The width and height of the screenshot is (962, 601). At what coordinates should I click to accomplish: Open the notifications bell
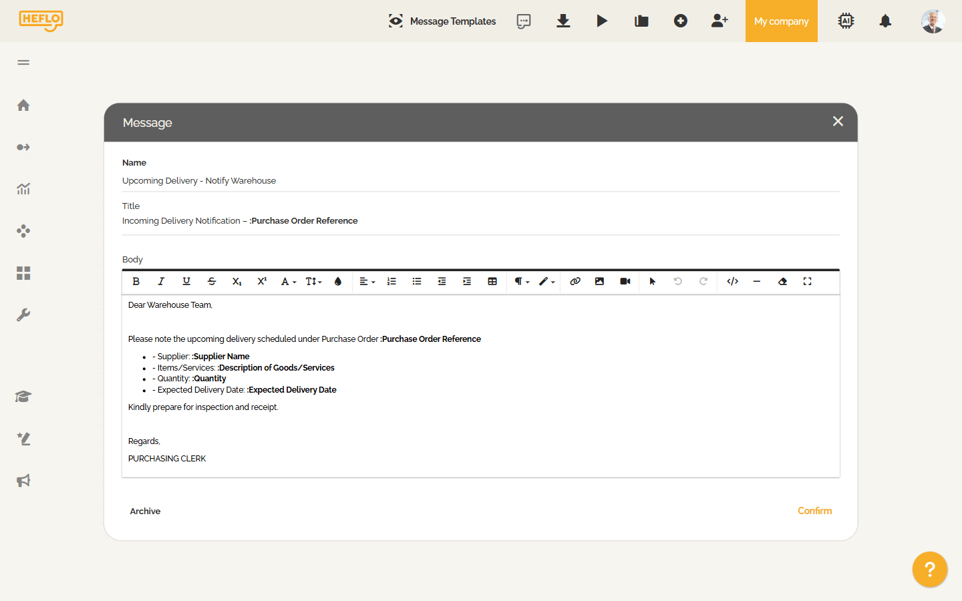click(x=885, y=21)
